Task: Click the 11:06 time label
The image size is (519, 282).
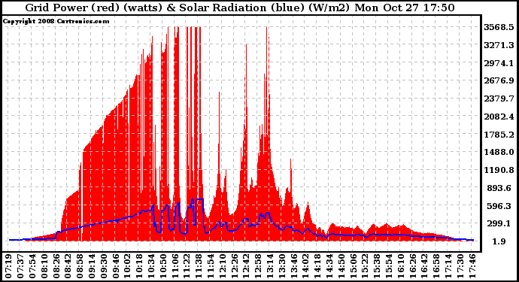Action: (175, 266)
